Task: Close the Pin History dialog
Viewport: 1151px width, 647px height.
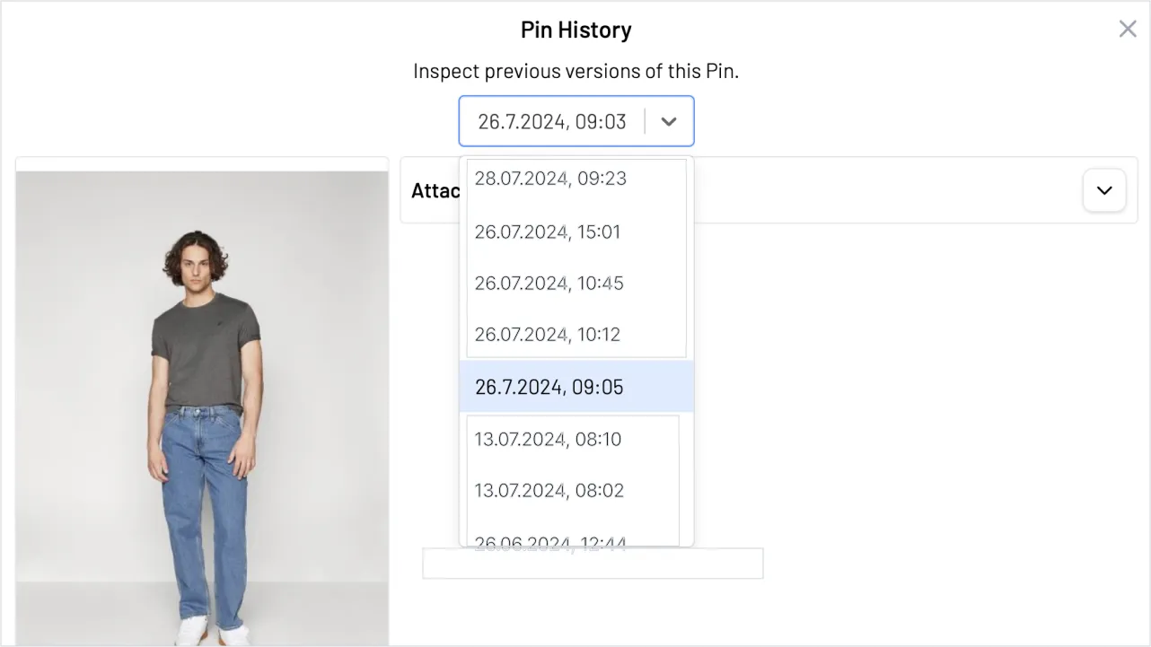Action: 1128,29
